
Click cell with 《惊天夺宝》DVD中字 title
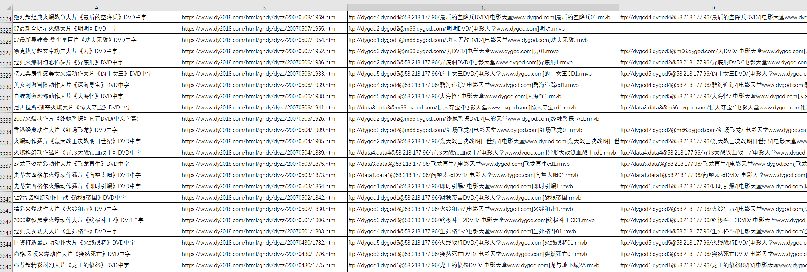pos(96,107)
